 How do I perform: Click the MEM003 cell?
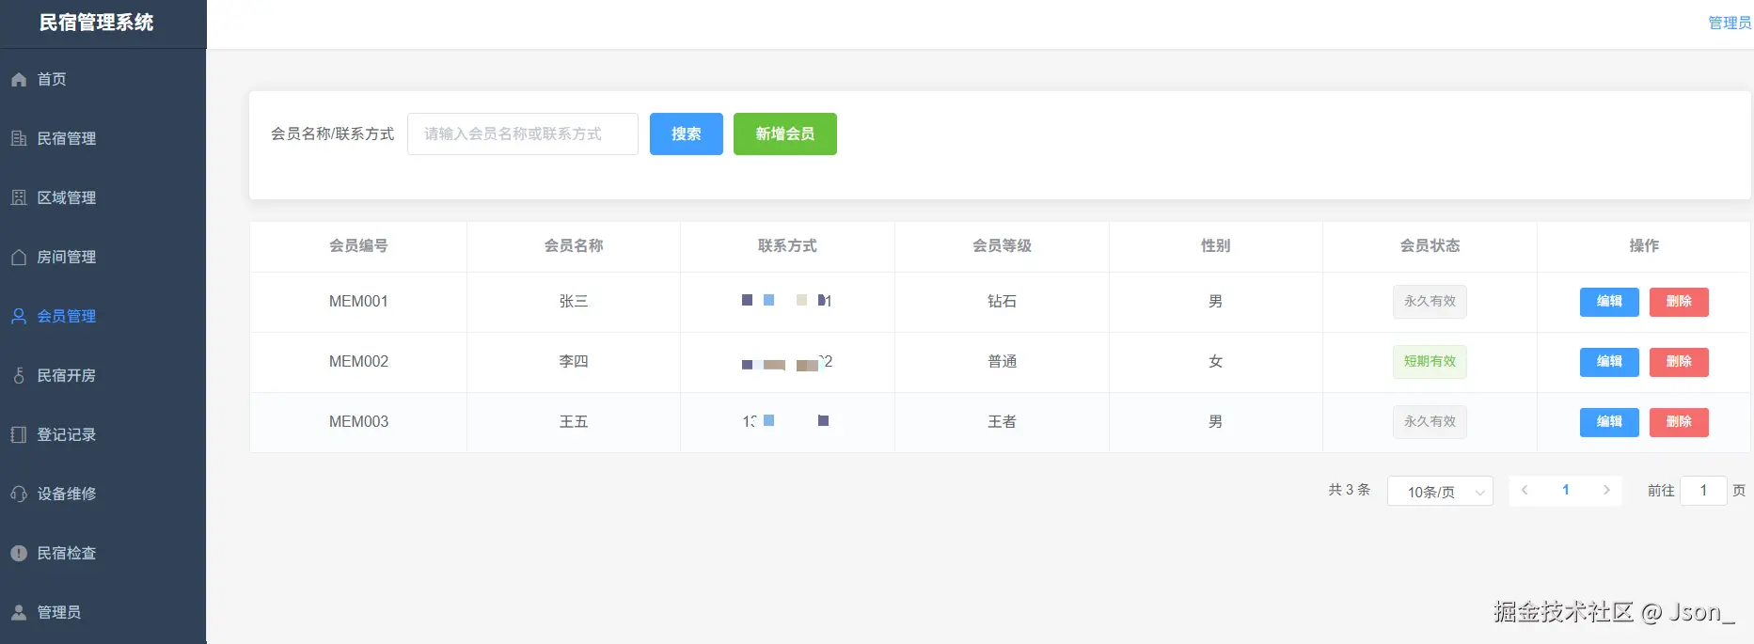tap(358, 422)
